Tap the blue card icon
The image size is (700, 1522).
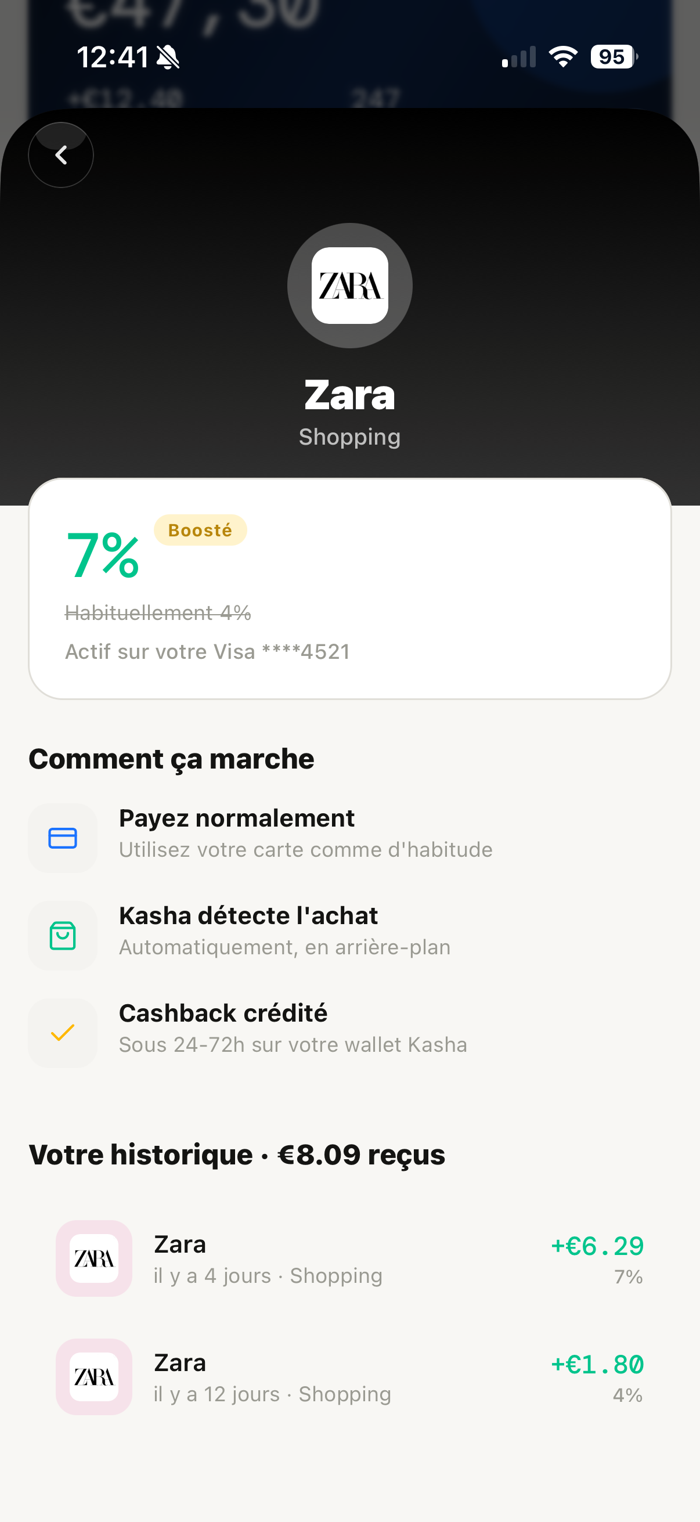tap(63, 838)
